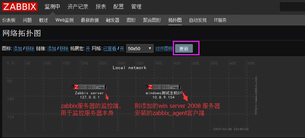Select the windows测试主机01 host icon
This screenshot has width=305, height=138.
click(x=163, y=87)
